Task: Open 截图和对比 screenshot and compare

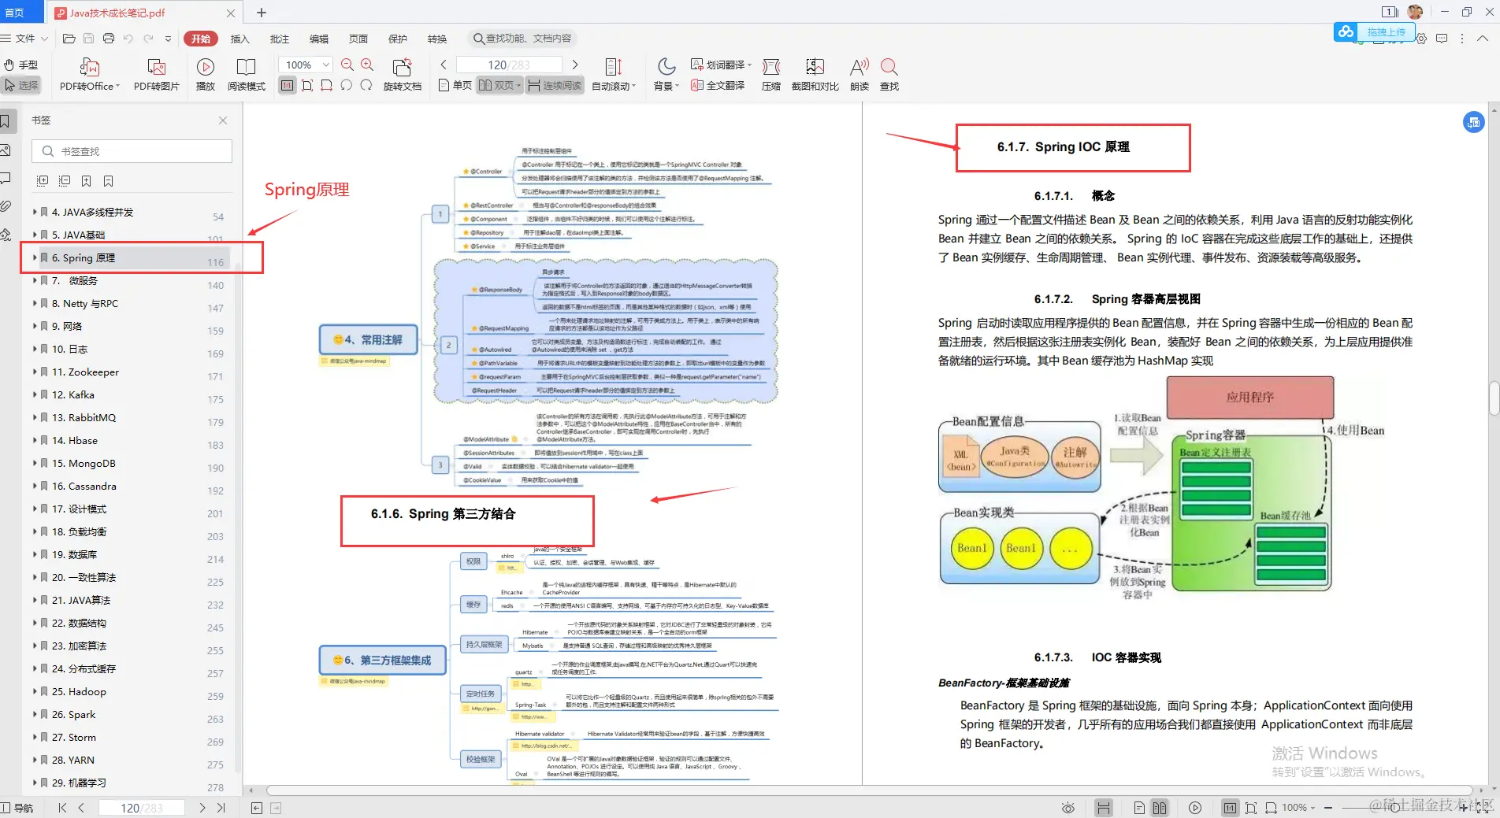Action: 815,75
